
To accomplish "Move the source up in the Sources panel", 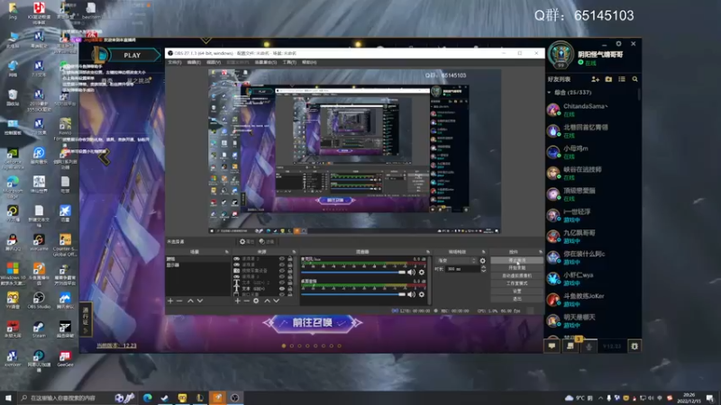I will [x=267, y=301].
